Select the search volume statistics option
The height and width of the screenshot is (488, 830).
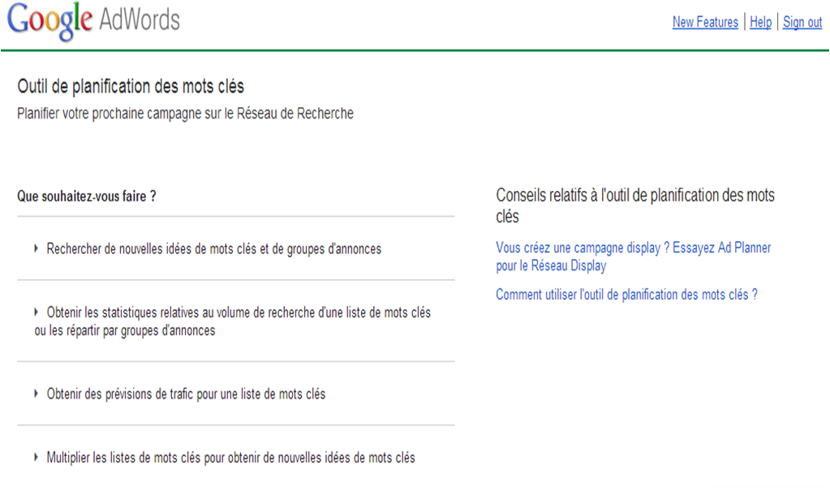coord(240,312)
